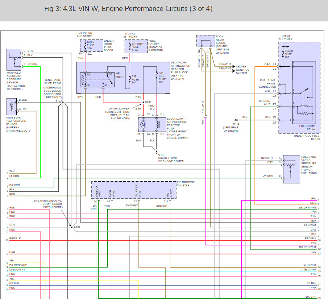Image resolution: width=328 pixels, height=306 pixels.
Task: Click the "ORG A8" wire label at underhood fuse block
Action: coord(270,65)
